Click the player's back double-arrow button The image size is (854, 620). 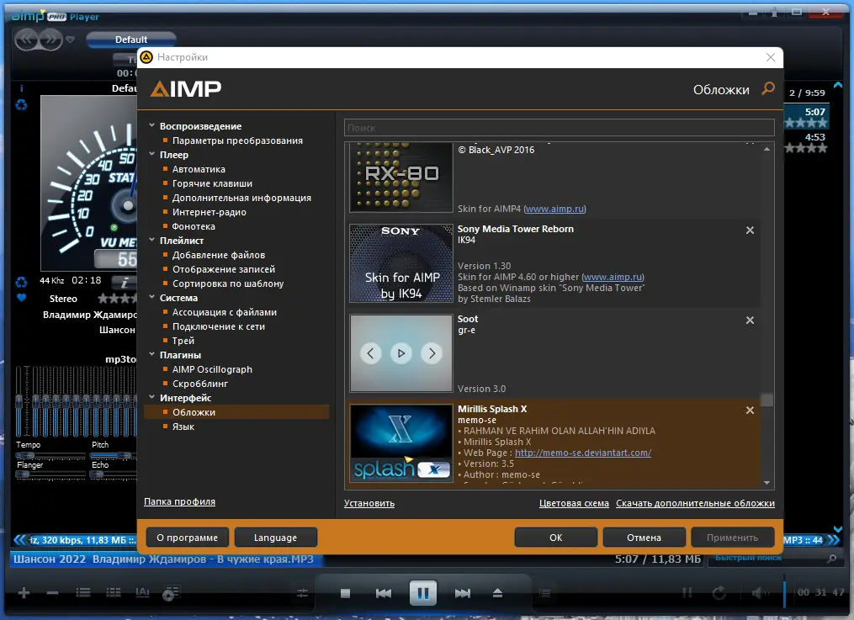tap(27, 40)
